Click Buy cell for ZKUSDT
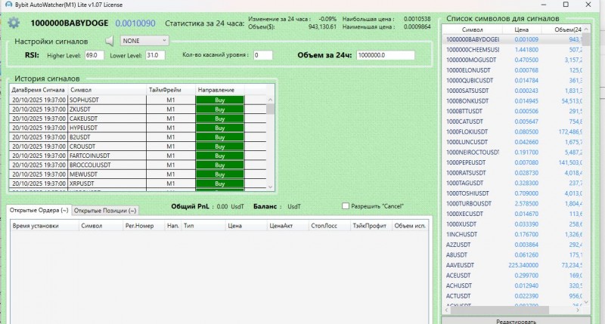The height and width of the screenshot is (324, 605). tap(219, 110)
